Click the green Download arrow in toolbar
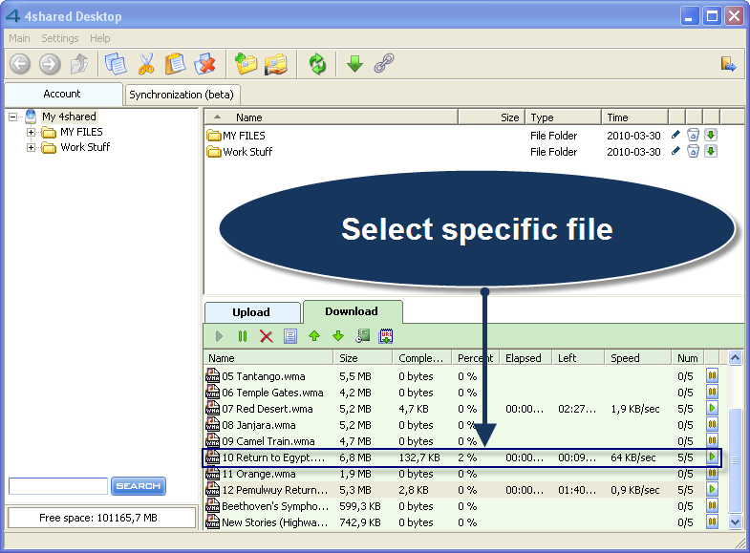Viewport: 750px width, 553px height. click(354, 64)
